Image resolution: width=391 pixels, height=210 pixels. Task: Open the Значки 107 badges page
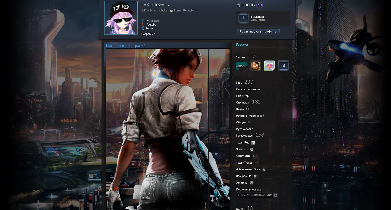pyautogui.click(x=246, y=57)
